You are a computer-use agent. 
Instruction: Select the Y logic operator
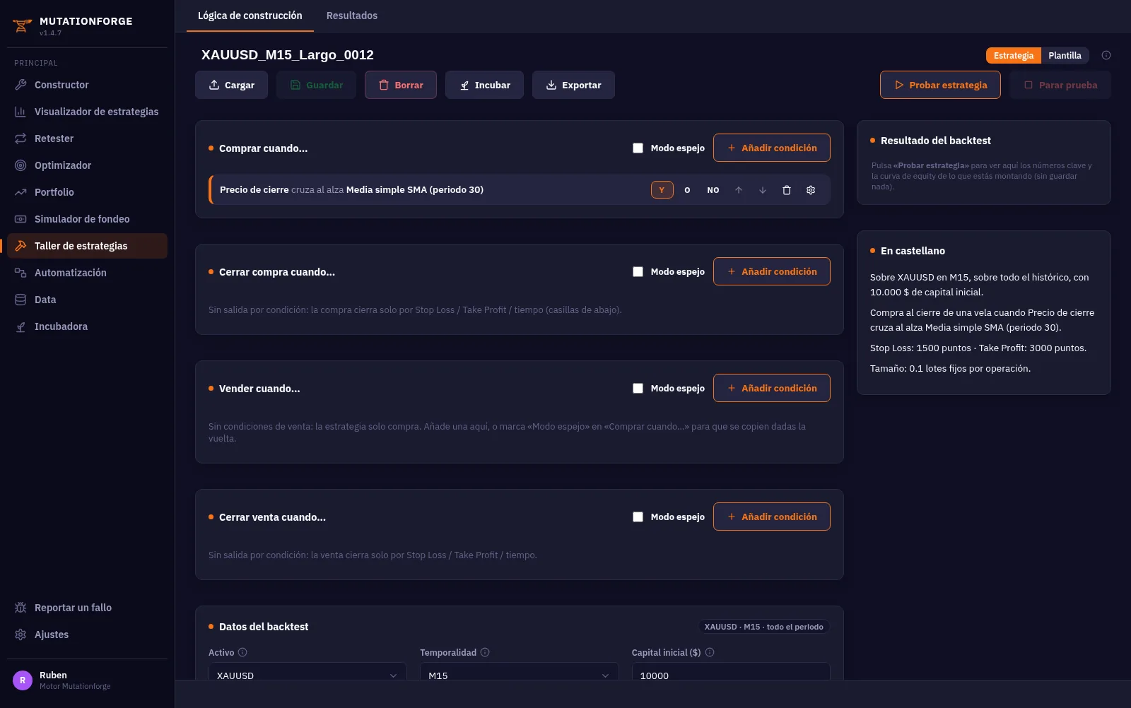coord(662,190)
